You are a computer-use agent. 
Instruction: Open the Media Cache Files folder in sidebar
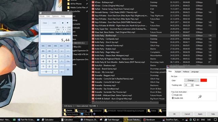tap(78, 7)
